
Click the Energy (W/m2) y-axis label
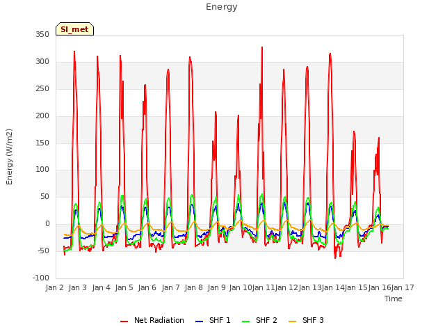pyautogui.click(x=9, y=157)
